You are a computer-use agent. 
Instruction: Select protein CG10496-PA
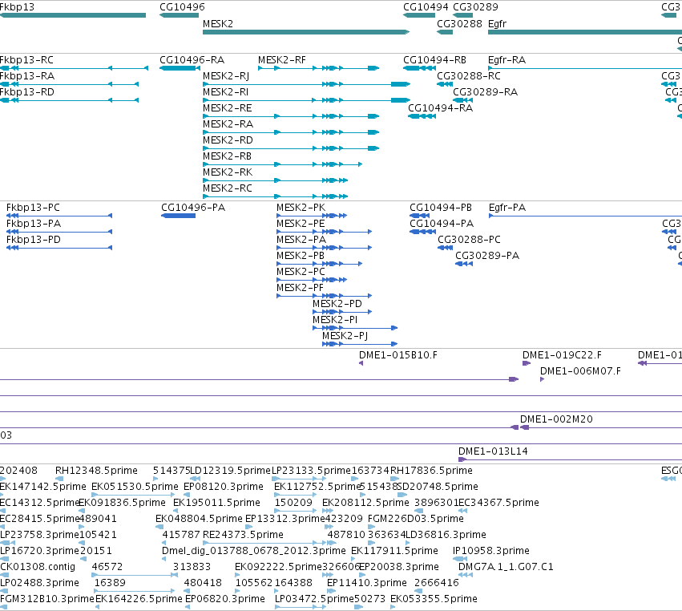pos(193,207)
